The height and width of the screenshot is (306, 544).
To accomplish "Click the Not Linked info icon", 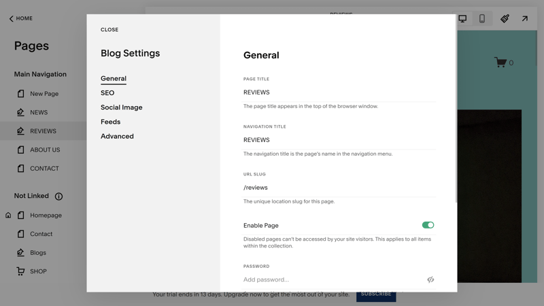I will pos(58,197).
